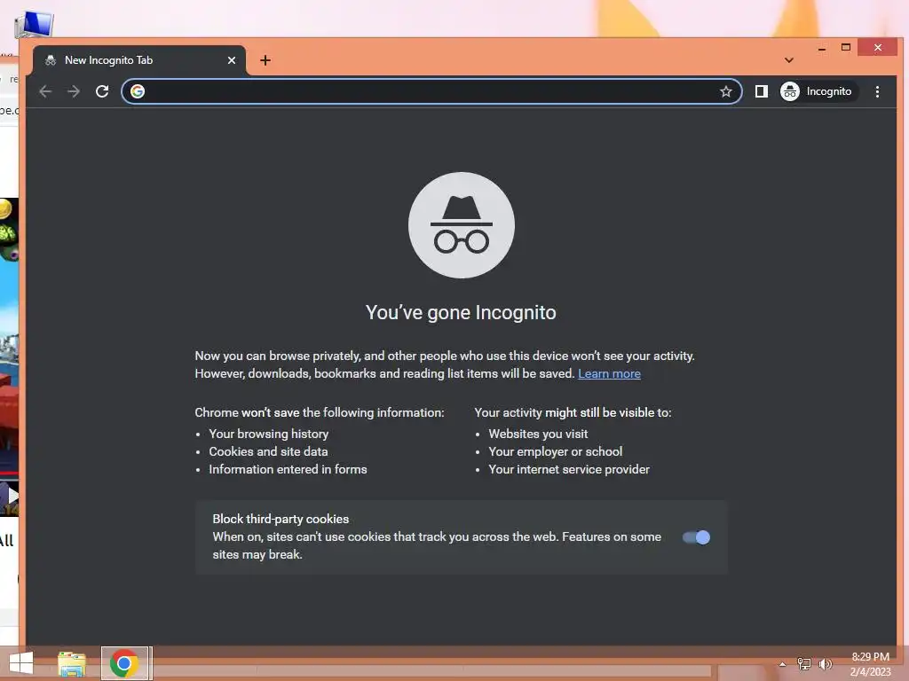The image size is (909, 681).
Task: Click the "Block third-party cookies" title text
Action: (x=281, y=519)
